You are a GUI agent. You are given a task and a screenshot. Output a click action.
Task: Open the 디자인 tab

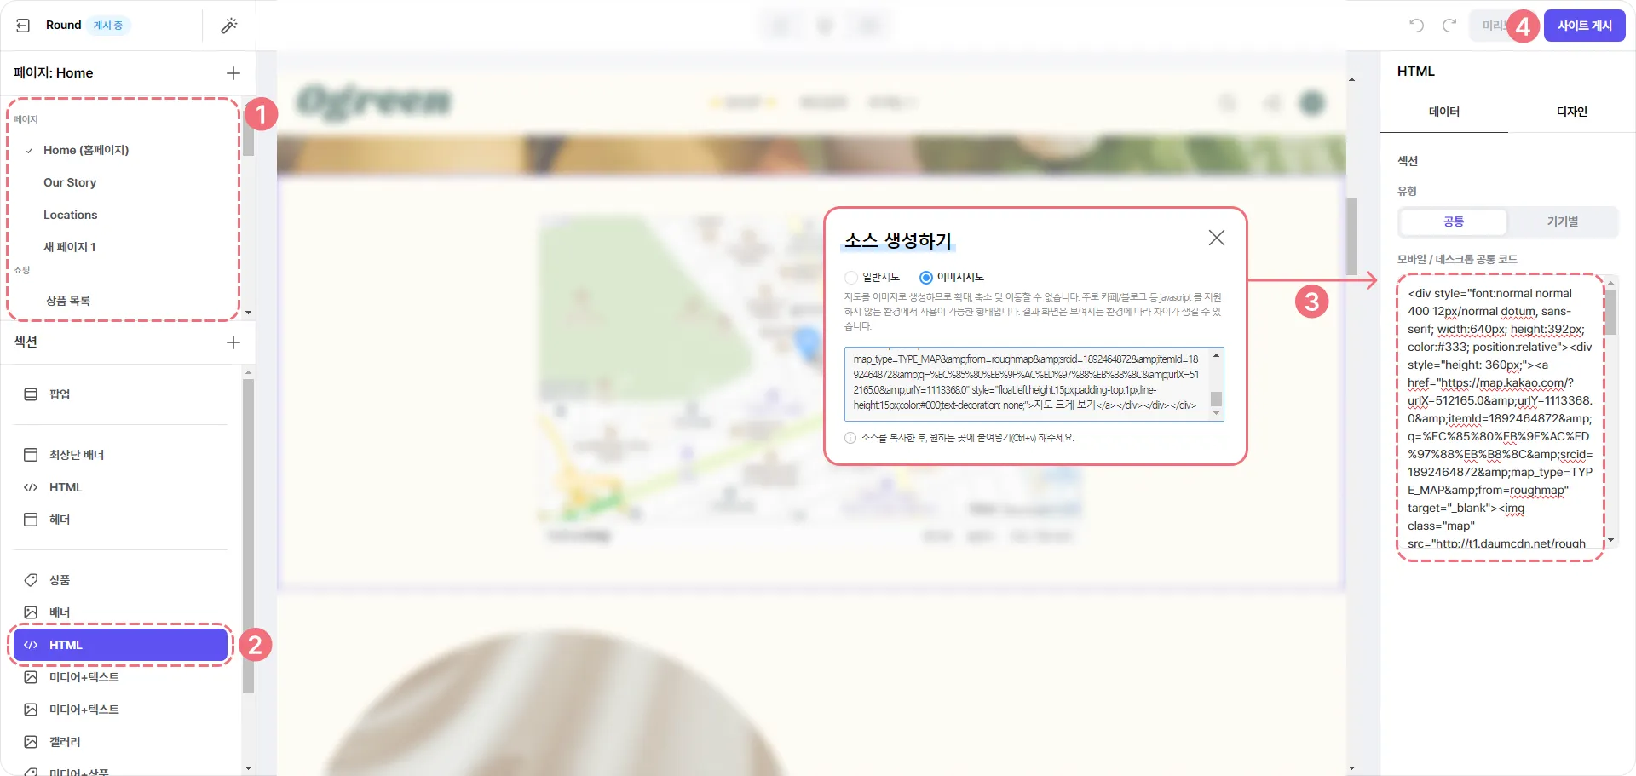[x=1572, y=112]
